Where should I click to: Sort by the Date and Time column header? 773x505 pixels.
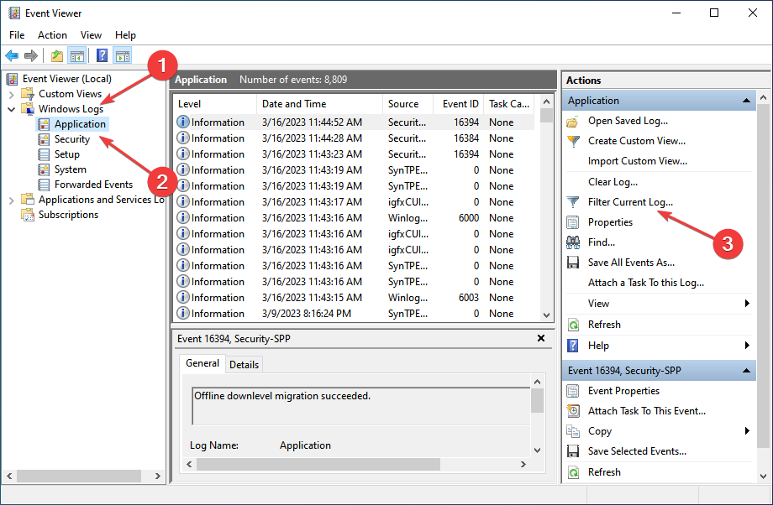pyautogui.click(x=319, y=104)
